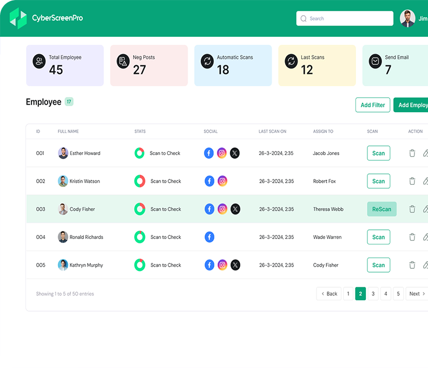Open the Add Filter button
Viewport: 428px width, 368px height.
[x=373, y=105]
